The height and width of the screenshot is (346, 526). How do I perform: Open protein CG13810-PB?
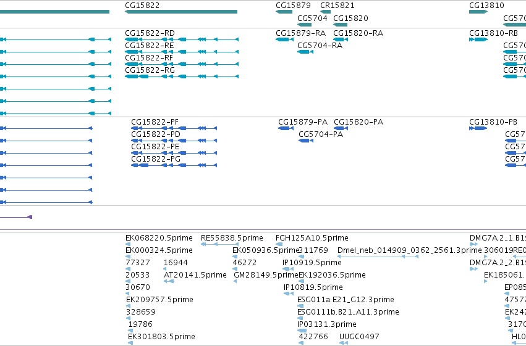493,122
